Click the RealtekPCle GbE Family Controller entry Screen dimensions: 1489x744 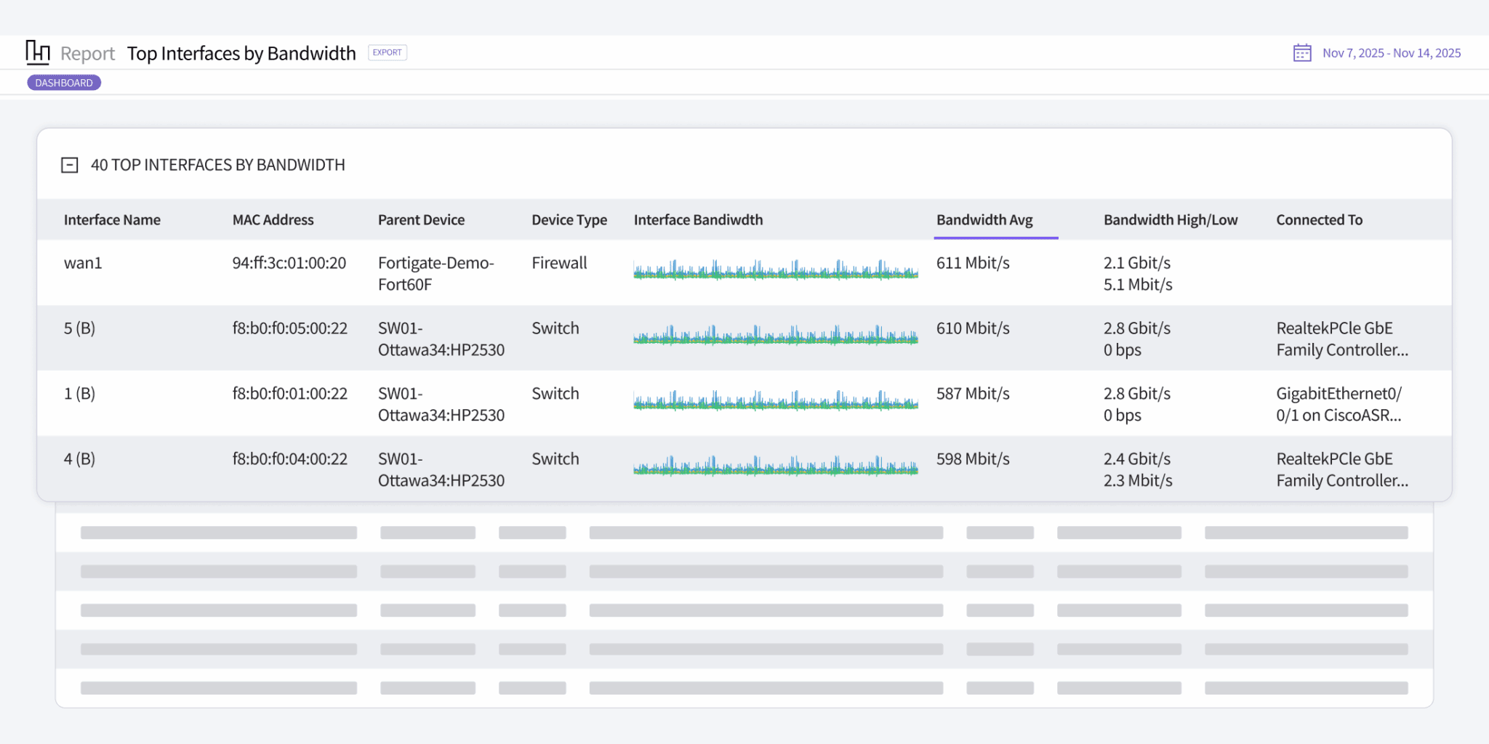tap(1342, 339)
